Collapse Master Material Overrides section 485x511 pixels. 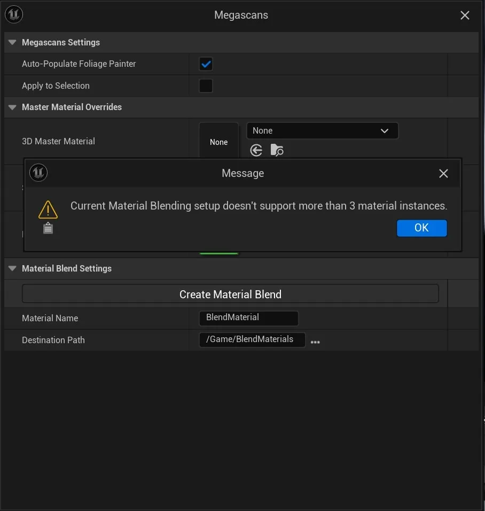(x=12, y=107)
